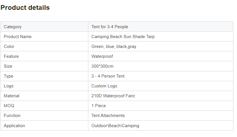Screen dimensions: 237x137
Task: Select the MOQ label cell
Action: point(9,106)
